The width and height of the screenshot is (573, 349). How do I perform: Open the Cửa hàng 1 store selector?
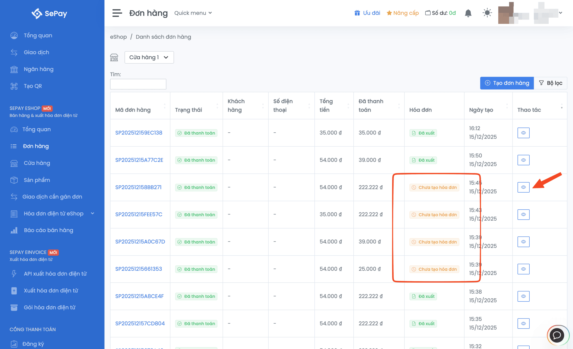click(x=149, y=57)
